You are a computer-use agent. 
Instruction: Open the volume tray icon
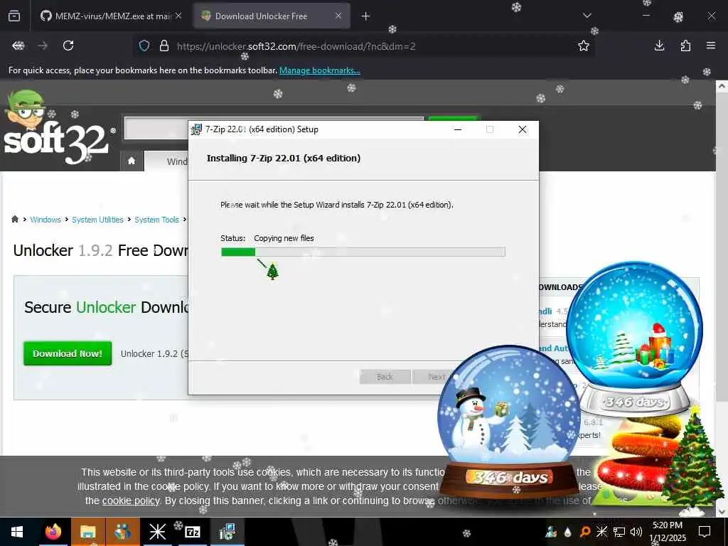click(636, 532)
